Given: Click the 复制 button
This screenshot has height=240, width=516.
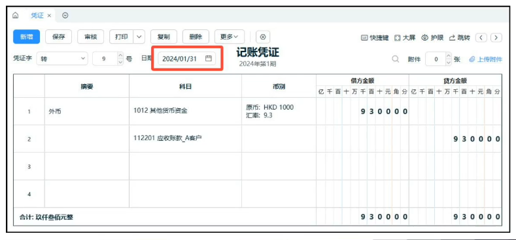Looking at the screenshot, I should click(163, 37).
